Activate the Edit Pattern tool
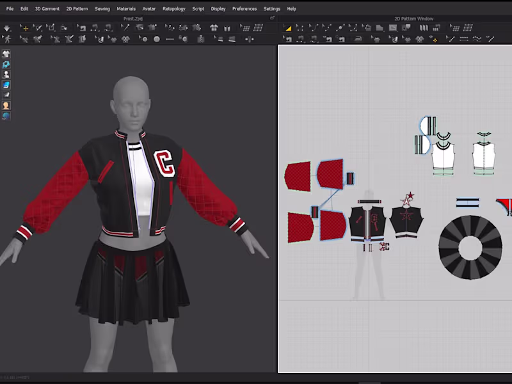The height and width of the screenshot is (384, 512). coord(300,28)
